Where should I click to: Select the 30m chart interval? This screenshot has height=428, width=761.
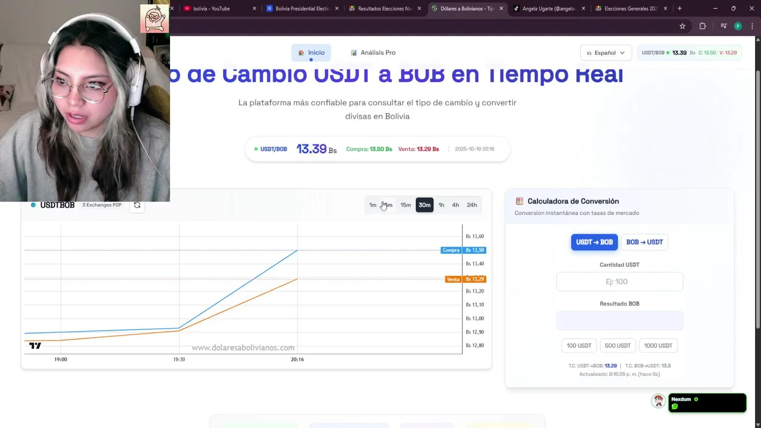pyautogui.click(x=424, y=205)
